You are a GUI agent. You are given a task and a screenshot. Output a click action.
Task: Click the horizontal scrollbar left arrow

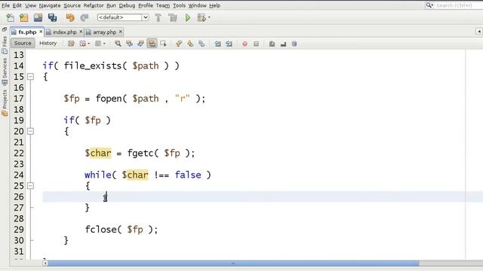tap(45, 263)
